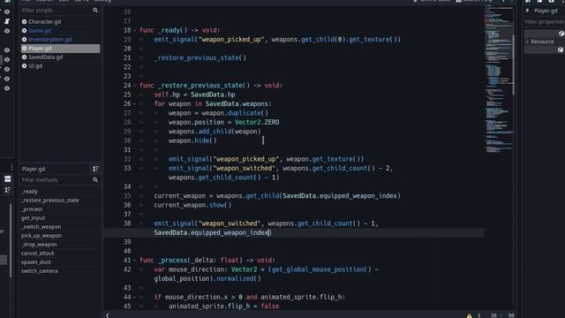Click the Player.gd name in the inspector panel
Viewport: 565px width, 318px height.
[546, 11]
